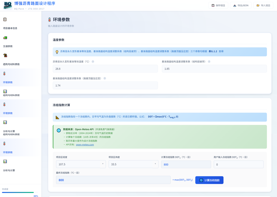Click the 计算每个冻结期 bullet line
Image resolution: width=277 pixels, height=197 pixels.
pos(88,137)
